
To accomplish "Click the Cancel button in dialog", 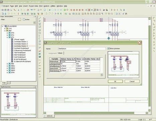I will [x=132, y=81].
